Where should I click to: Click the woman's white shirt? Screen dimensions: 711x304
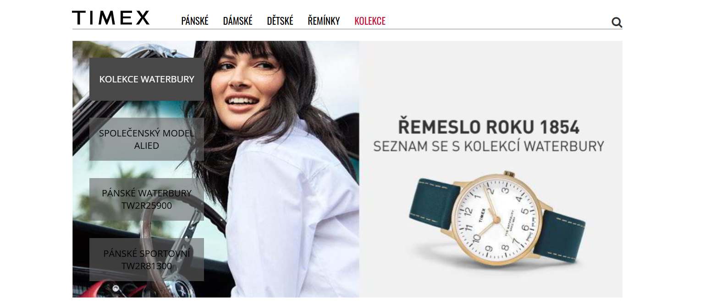point(293,215)
